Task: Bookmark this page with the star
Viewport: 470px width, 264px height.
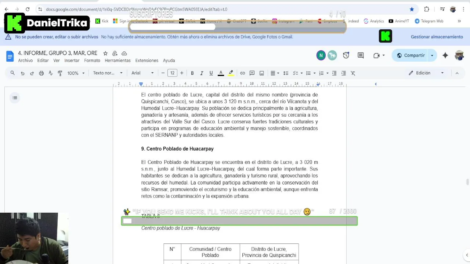Action: pyautogui.click(x=412, y=9)
